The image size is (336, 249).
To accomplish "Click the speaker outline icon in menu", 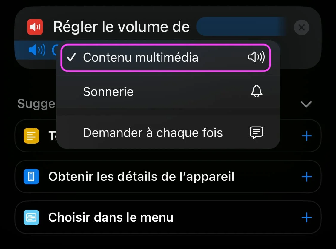I will point(256,57).
